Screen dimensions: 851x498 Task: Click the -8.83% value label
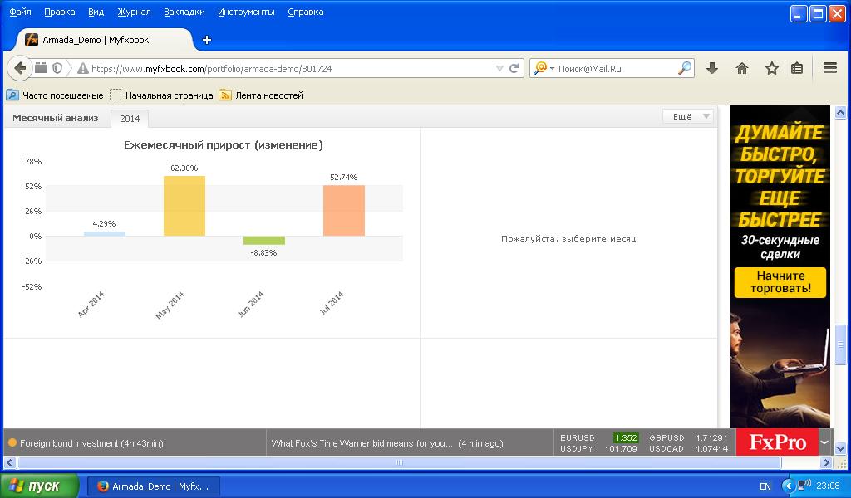pyautogui.click(x=263, y=252)
